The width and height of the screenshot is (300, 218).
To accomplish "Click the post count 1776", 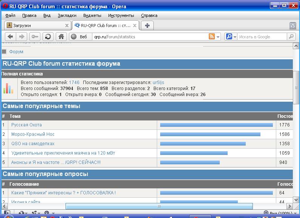I will click(x=284, y=125).
